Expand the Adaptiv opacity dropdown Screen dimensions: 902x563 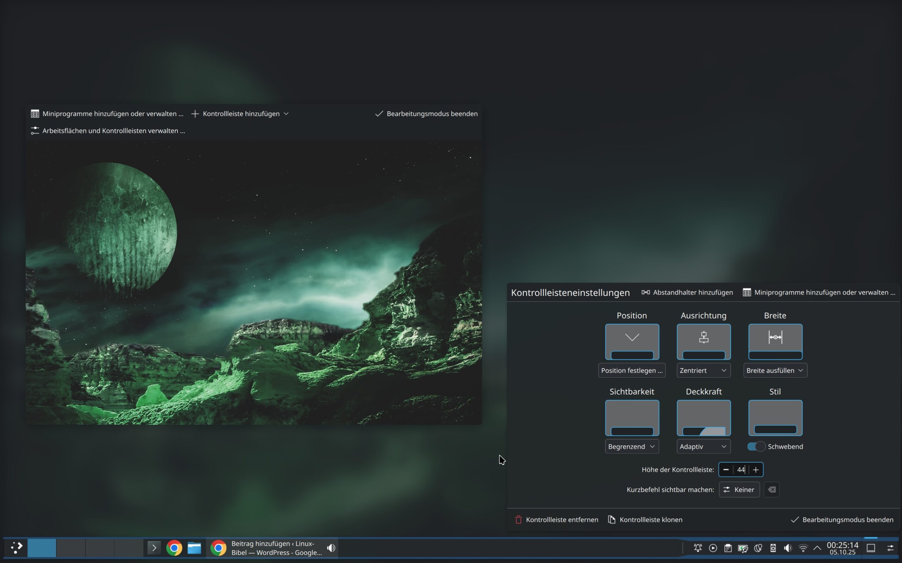(703, 446)
